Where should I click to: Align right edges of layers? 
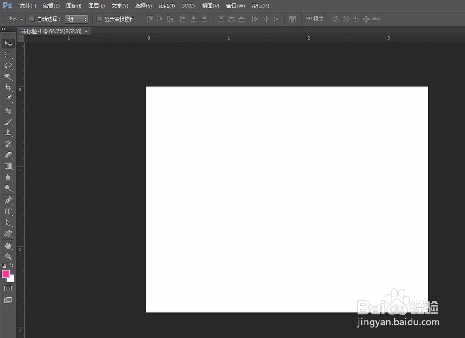(x=204, y=19)
